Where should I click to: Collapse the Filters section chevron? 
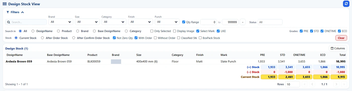click(x=22, y=12)
